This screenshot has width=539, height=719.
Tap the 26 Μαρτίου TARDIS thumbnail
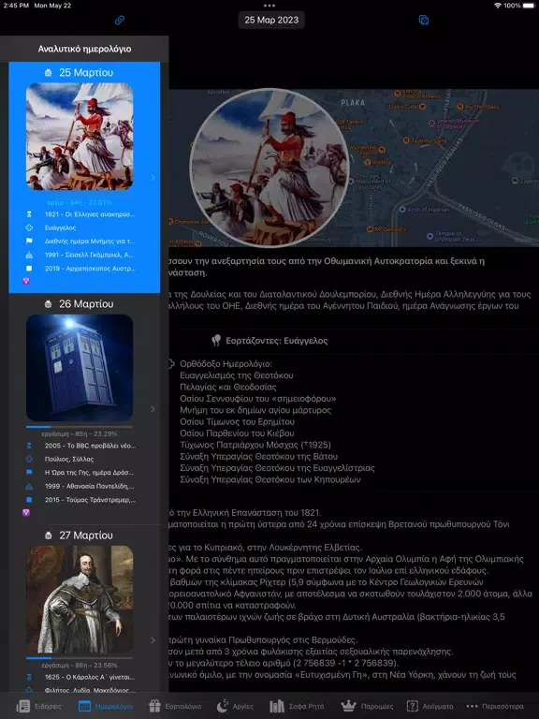(80, 368)
